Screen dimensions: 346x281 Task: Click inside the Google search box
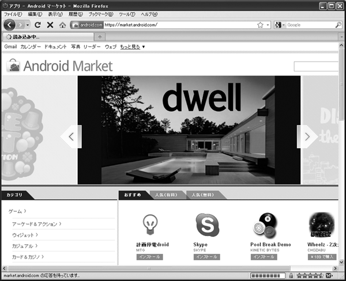click(310, 25)
